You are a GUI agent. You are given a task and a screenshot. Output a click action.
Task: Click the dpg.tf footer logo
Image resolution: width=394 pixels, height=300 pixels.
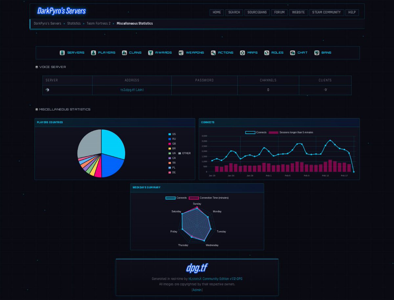click(197, 268)
